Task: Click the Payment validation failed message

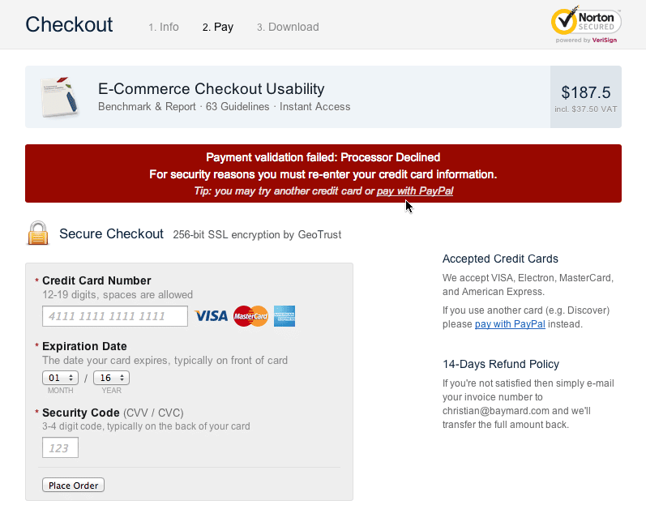Action: 323,157
